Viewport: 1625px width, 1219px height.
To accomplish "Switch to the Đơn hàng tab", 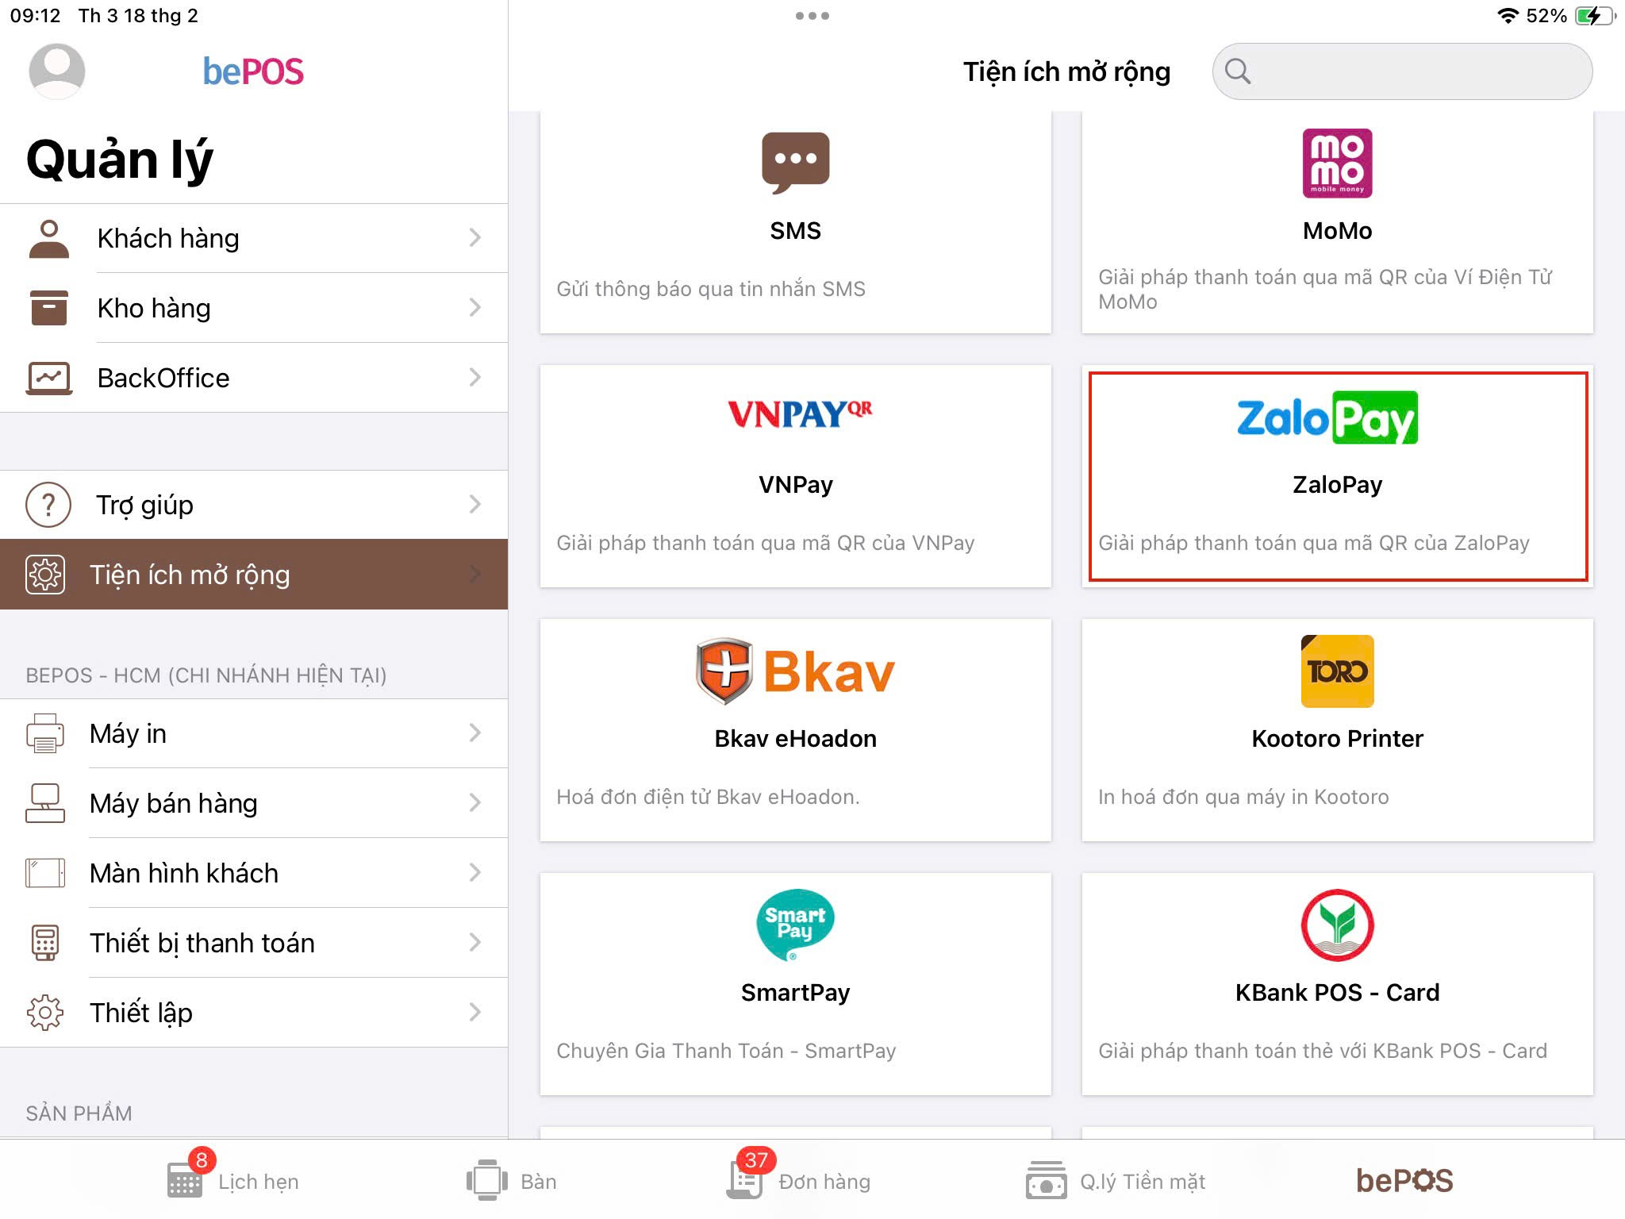I will 798,1180.
